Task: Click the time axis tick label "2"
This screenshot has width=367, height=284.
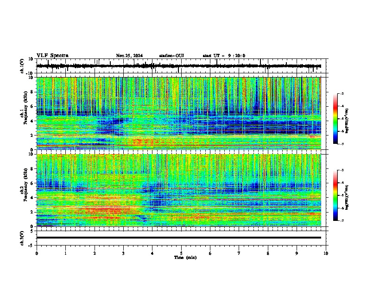Action: coord(95,253)
